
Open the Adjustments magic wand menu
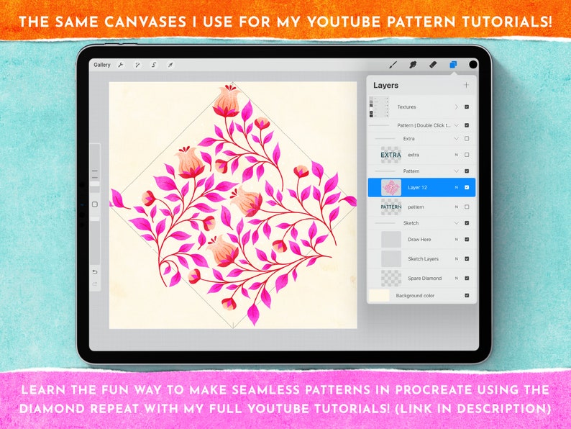click(x=137, y=65)
